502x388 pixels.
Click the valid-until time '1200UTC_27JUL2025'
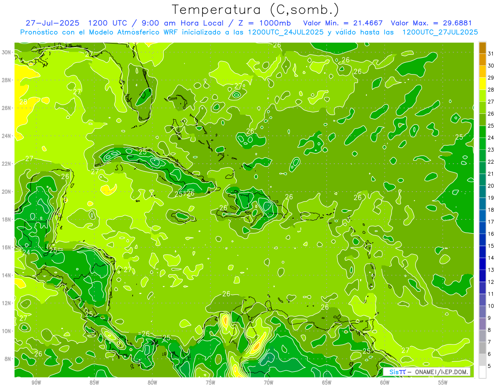click(440, 32)
